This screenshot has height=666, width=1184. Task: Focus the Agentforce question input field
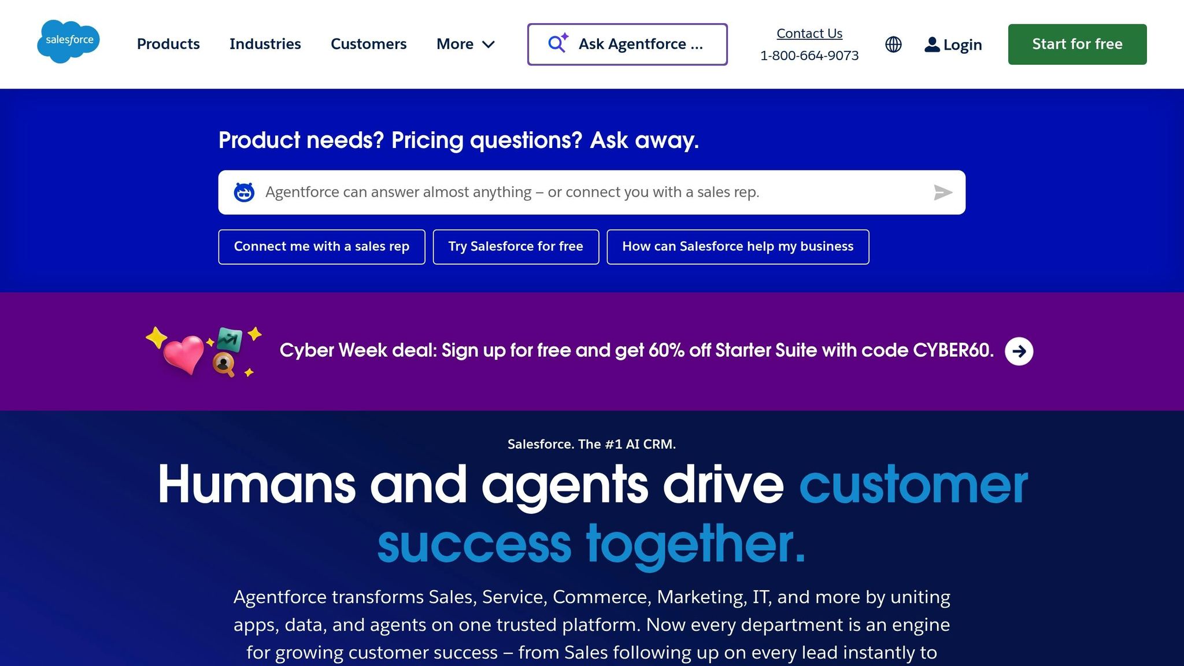point(590,193)
